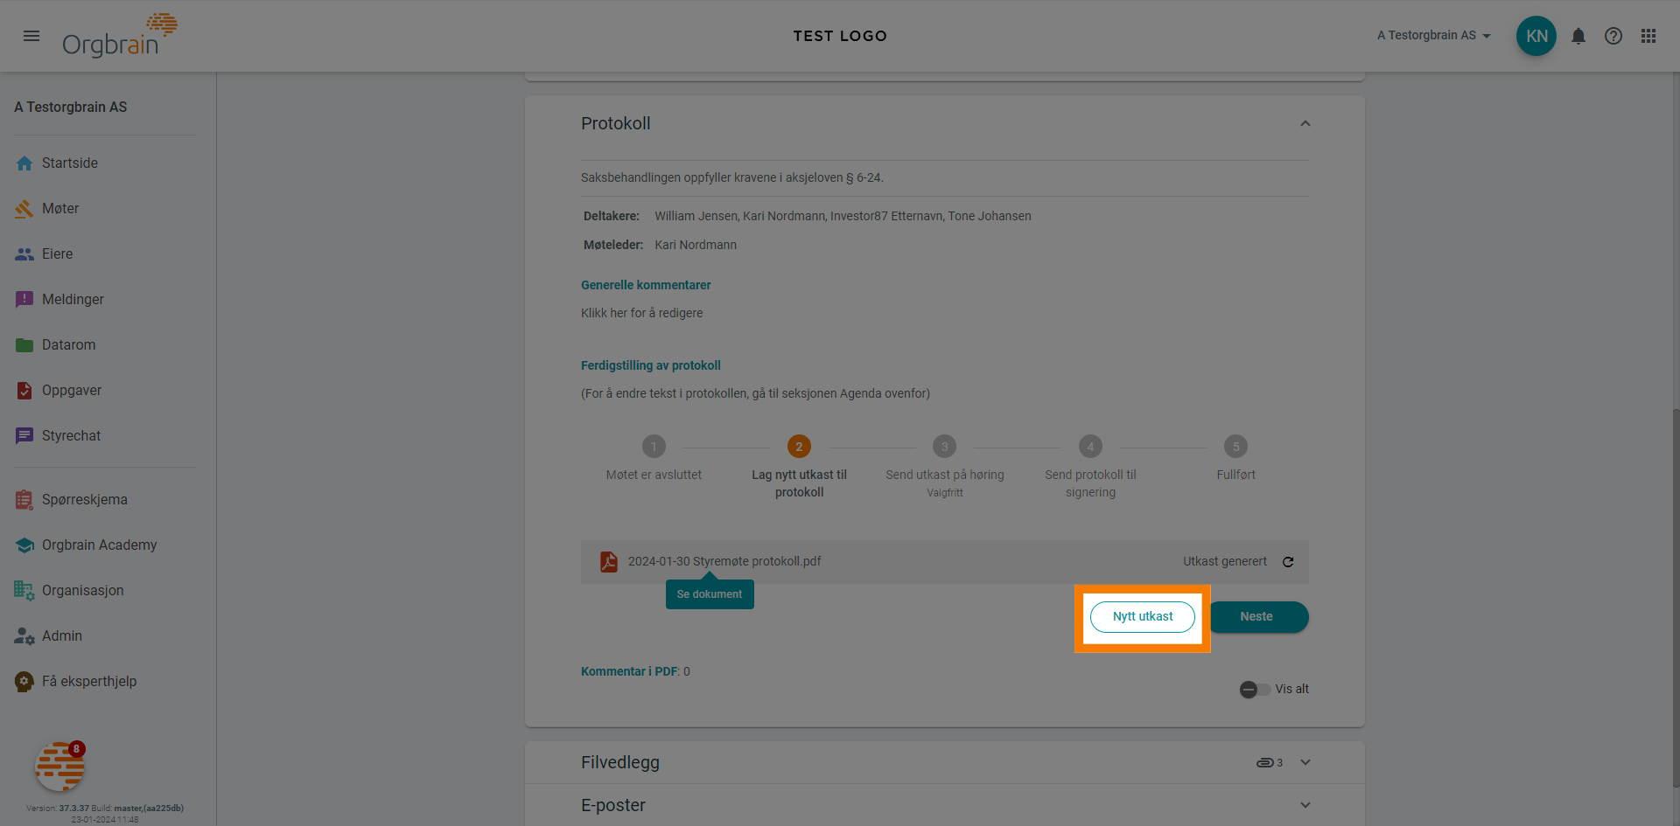Screen dimensions: 1680x826
Task: Click the attachment clip icon in Filvedlegg
Action: pyautogui.click(x=1264, y=763)
